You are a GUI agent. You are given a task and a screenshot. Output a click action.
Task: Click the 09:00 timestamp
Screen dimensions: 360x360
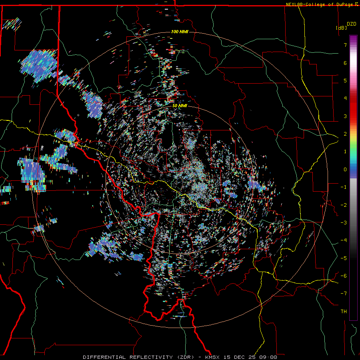click(x=268, y=357)
